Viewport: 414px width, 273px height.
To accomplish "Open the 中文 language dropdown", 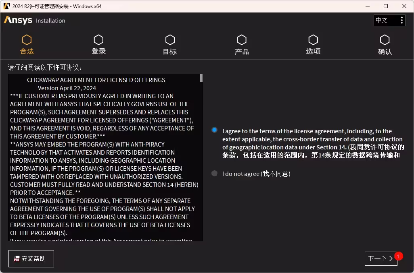I will 385,20.
